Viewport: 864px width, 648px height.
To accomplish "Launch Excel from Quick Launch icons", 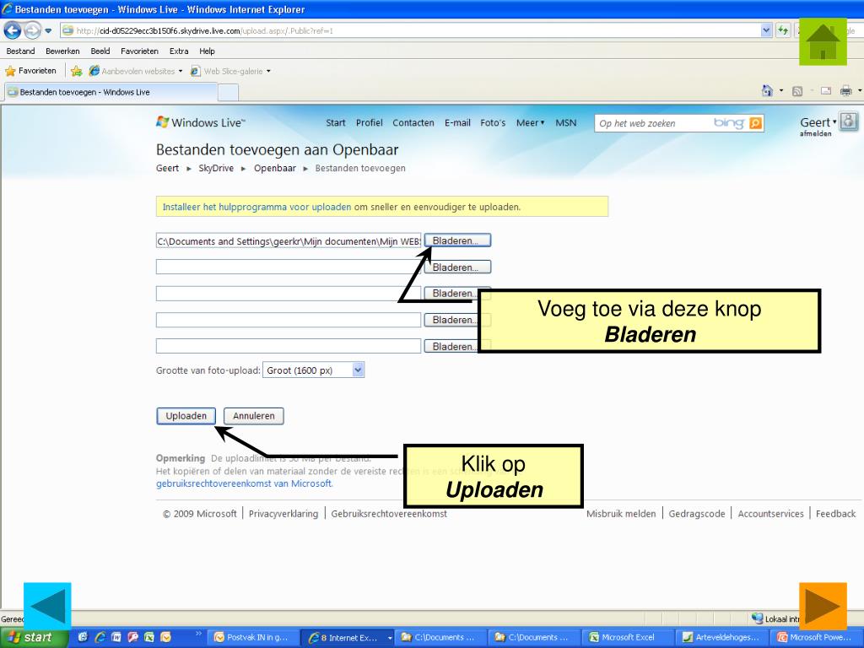I will click(149, 637).
